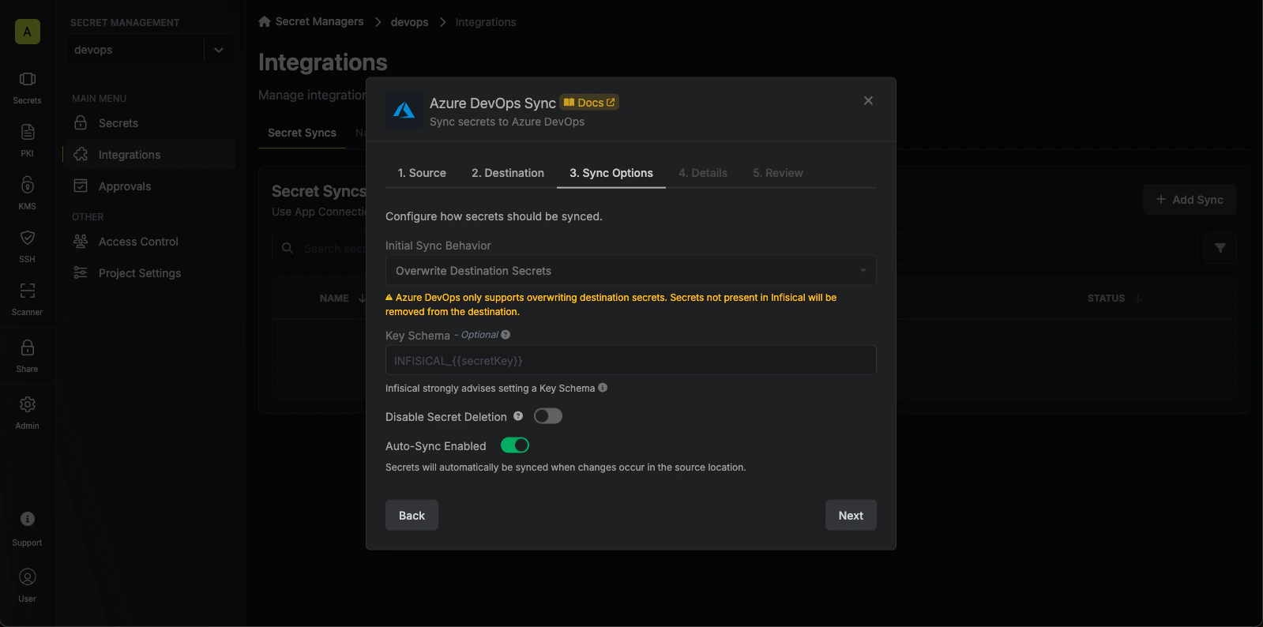Open the Approvals menu item

(150, 186)
